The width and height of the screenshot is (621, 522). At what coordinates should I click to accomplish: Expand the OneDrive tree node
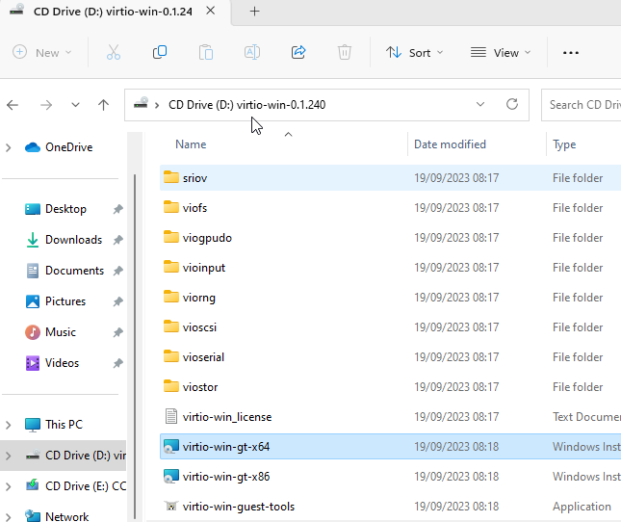9,147
